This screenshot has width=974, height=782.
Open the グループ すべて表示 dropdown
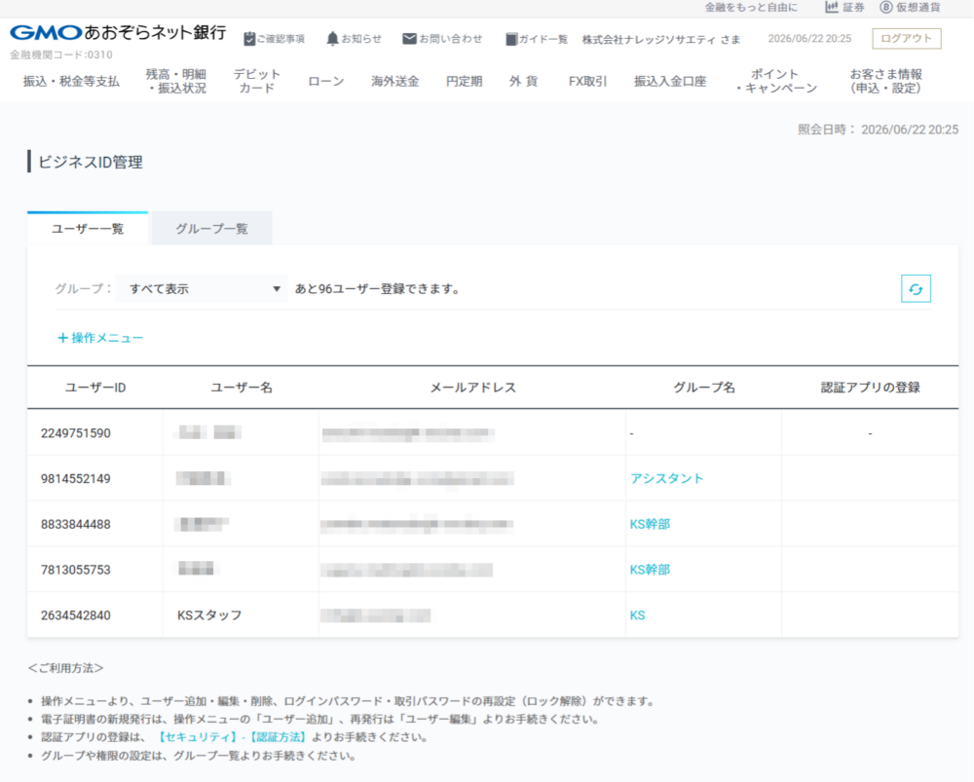pyautogui.click(x=202, y=289)
